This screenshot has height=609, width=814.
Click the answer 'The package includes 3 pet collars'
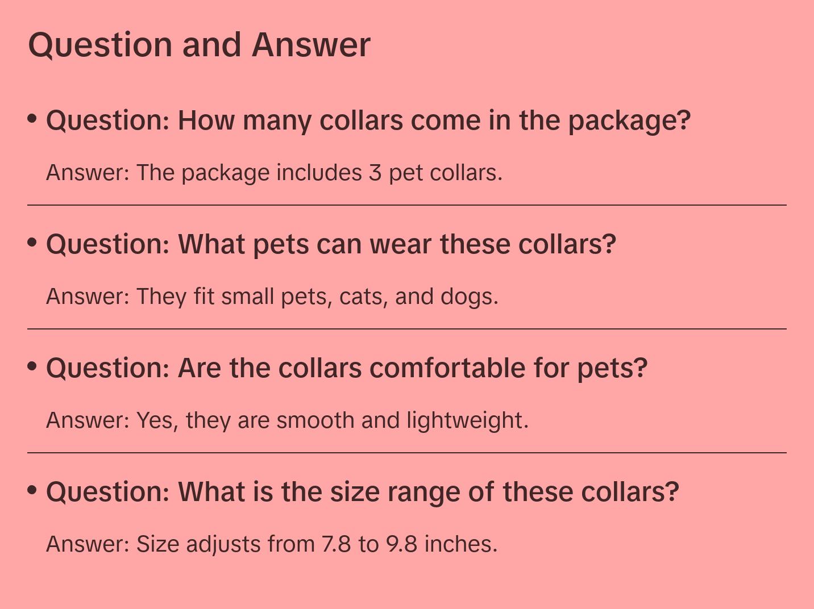click(274, 173)
